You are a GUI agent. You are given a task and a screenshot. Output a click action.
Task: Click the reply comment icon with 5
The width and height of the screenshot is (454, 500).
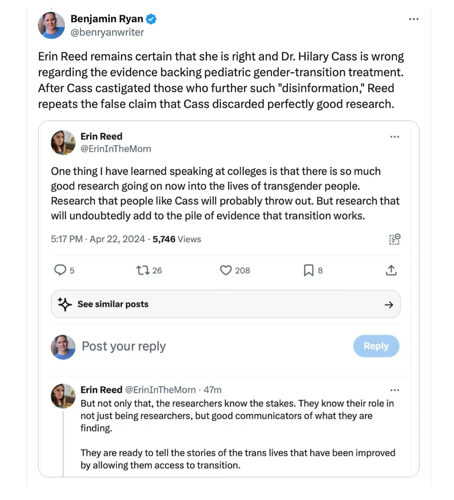60,270
